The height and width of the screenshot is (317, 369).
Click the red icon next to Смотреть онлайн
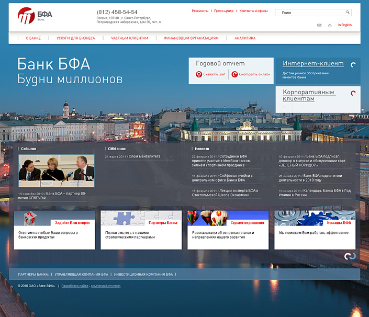[x=234, y=74]
